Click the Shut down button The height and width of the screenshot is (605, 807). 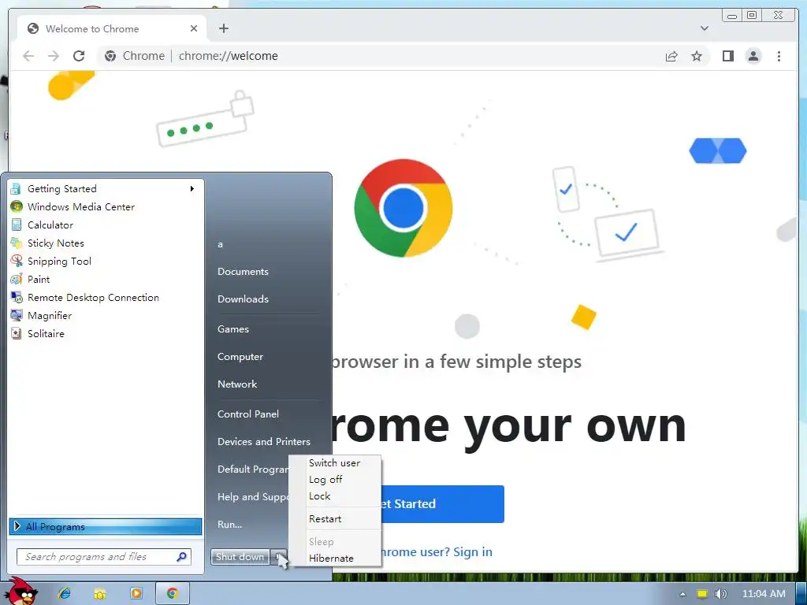pos(240,557)
